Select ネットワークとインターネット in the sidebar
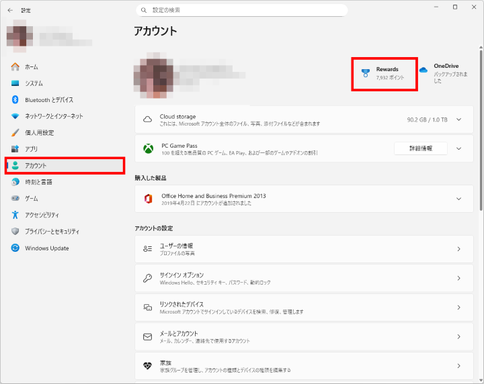 click(x=65, y=116)
